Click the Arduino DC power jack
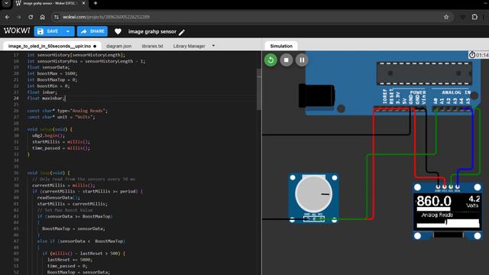 click(x=316, y=95)
